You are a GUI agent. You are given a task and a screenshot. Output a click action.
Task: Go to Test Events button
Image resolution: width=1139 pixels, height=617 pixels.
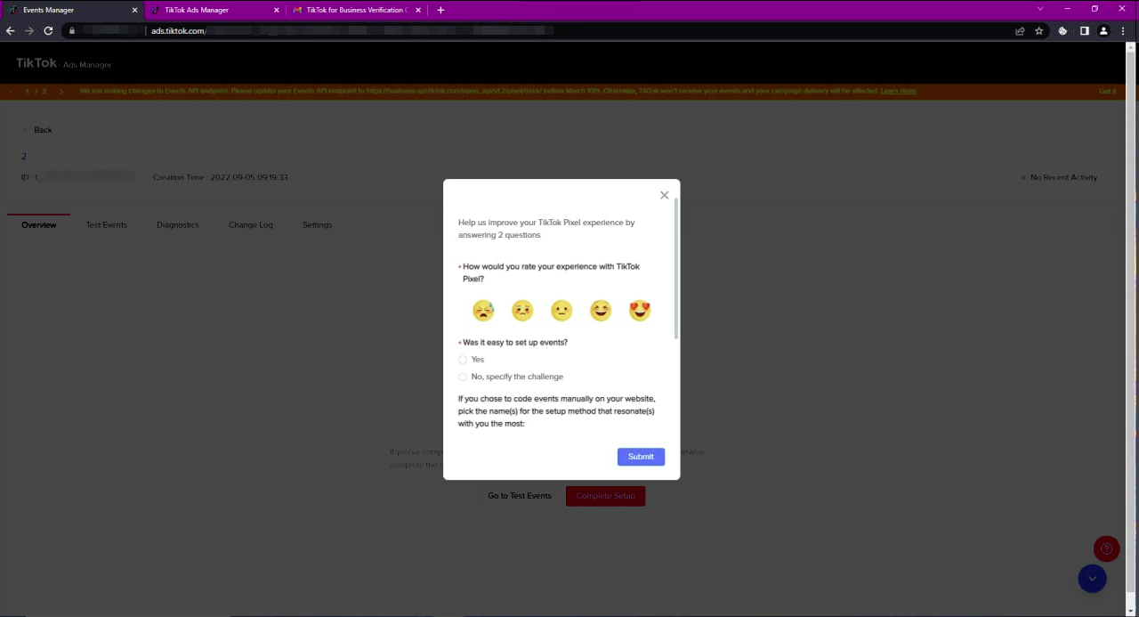pos(520,496)
